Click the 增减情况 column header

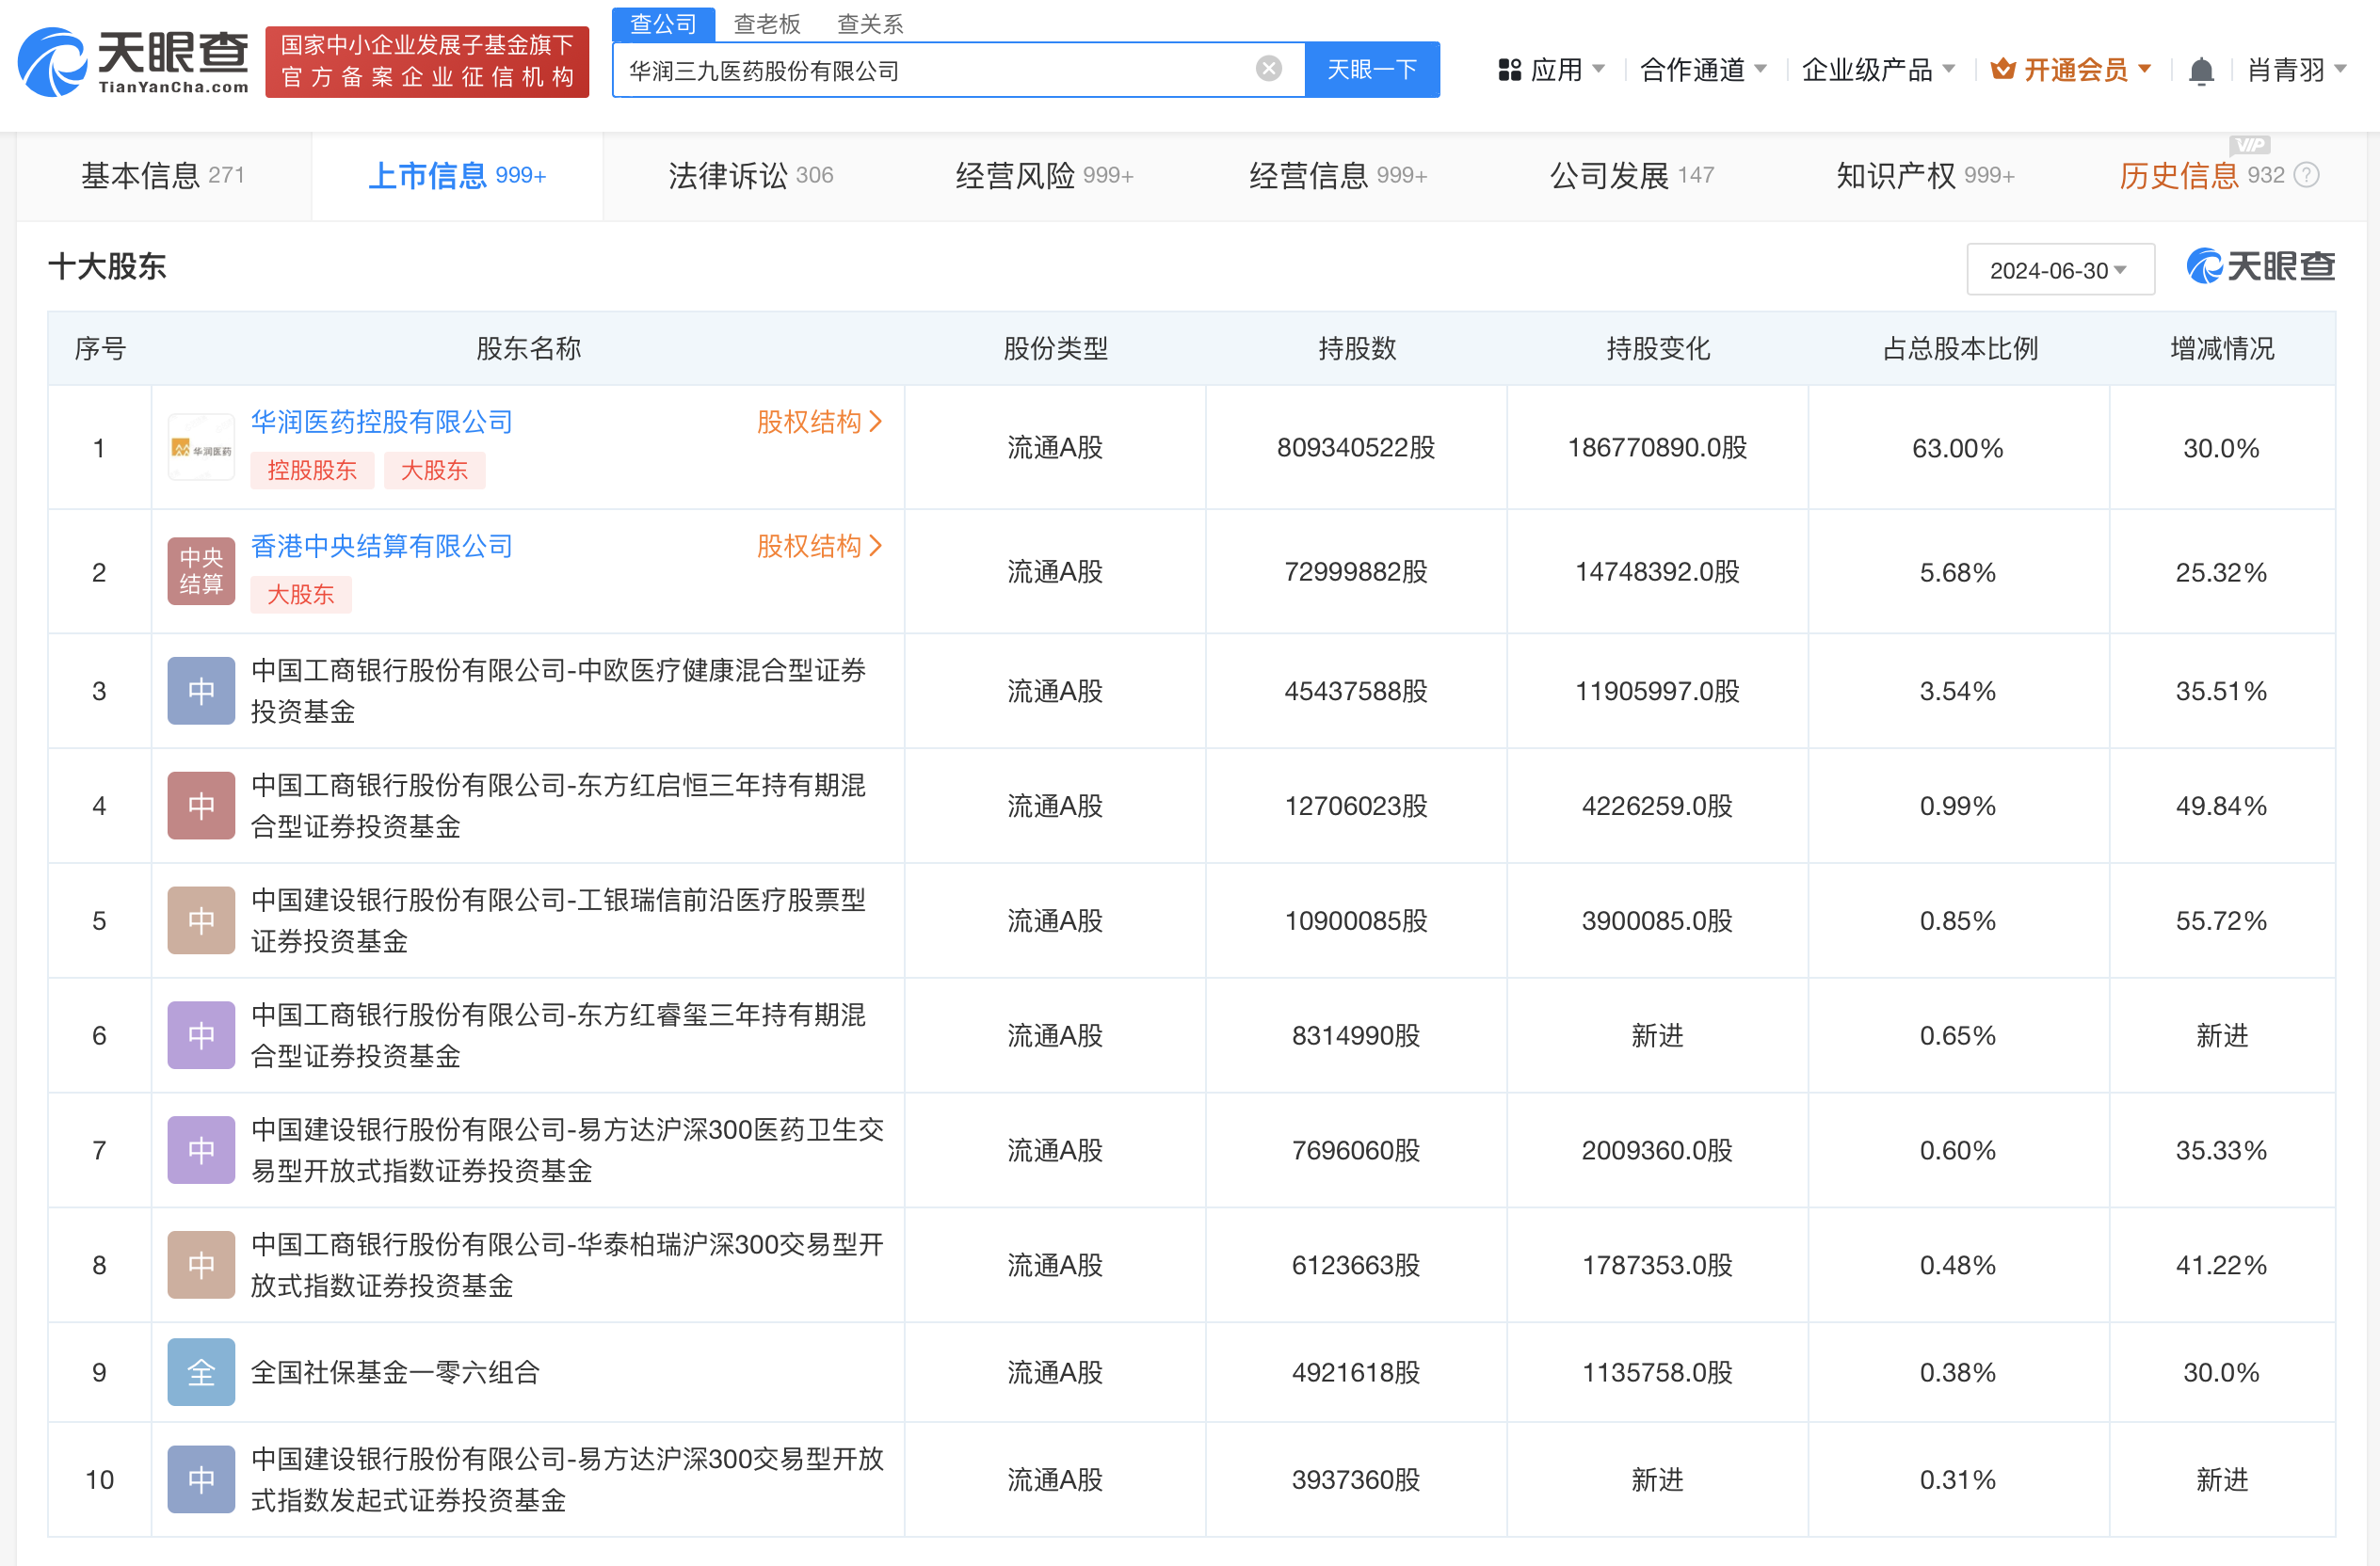(2222, 349)
